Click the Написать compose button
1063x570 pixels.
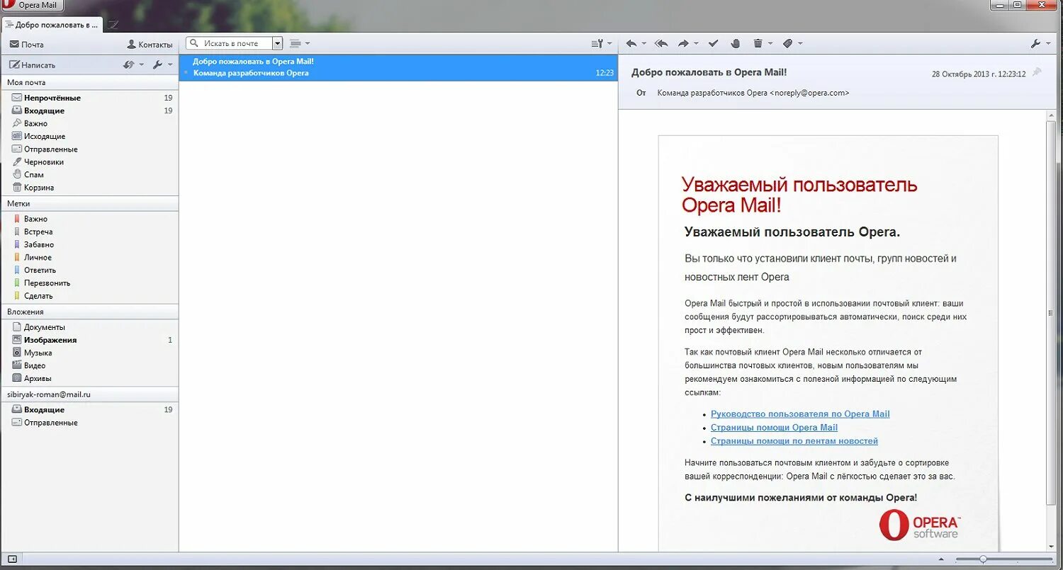pyautogui.click(x=32, y=64)
